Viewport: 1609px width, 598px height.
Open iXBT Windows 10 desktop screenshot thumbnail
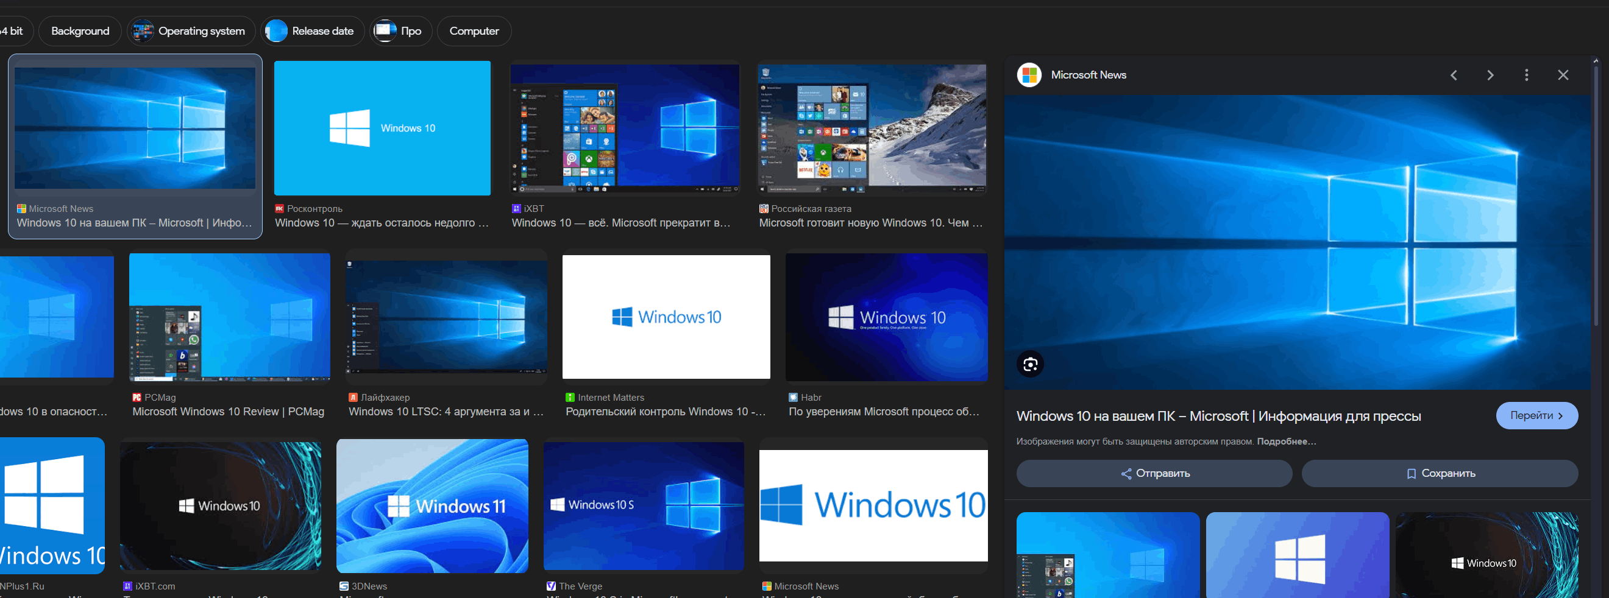click(x=625, y=128)
